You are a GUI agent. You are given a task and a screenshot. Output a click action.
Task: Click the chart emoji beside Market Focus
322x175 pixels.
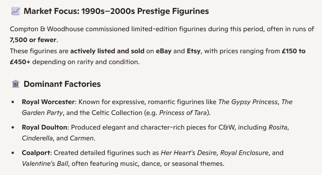tap(16, 11)
